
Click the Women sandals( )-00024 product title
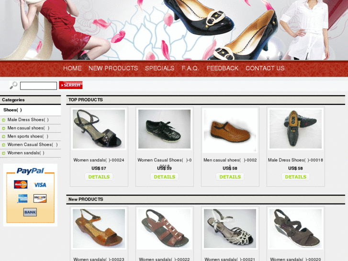coord(99,160)
